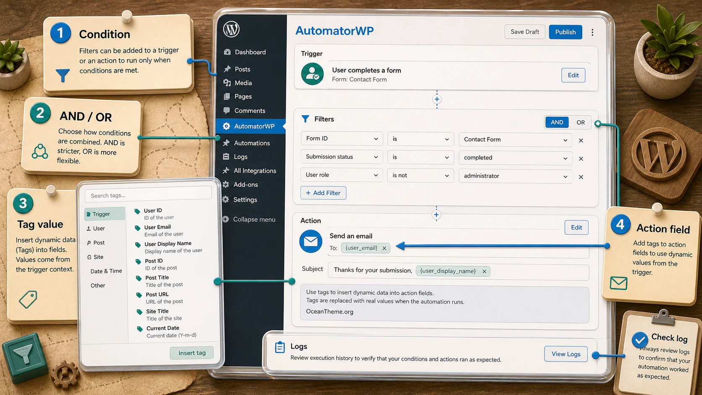Viewport: 702px width, 395px height.
Task: Click the email envelope action icon
Action: click(x=311, y=241)
